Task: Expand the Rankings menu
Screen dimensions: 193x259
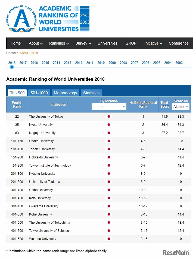Action: pos(59,43)
